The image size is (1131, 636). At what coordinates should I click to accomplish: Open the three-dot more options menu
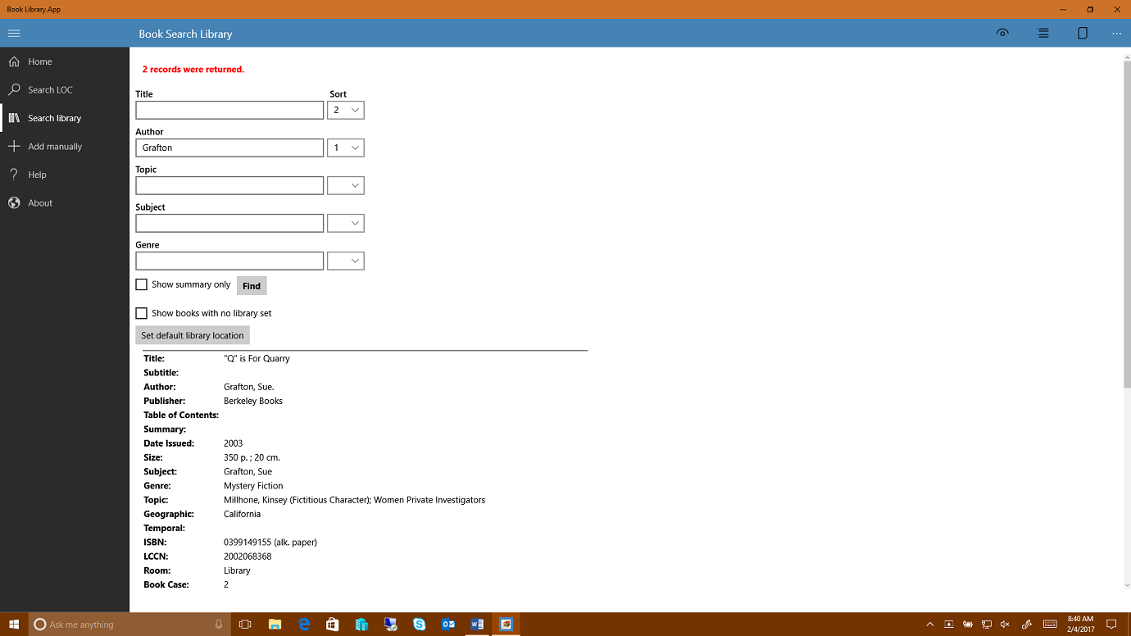(x=1116, y=34)
